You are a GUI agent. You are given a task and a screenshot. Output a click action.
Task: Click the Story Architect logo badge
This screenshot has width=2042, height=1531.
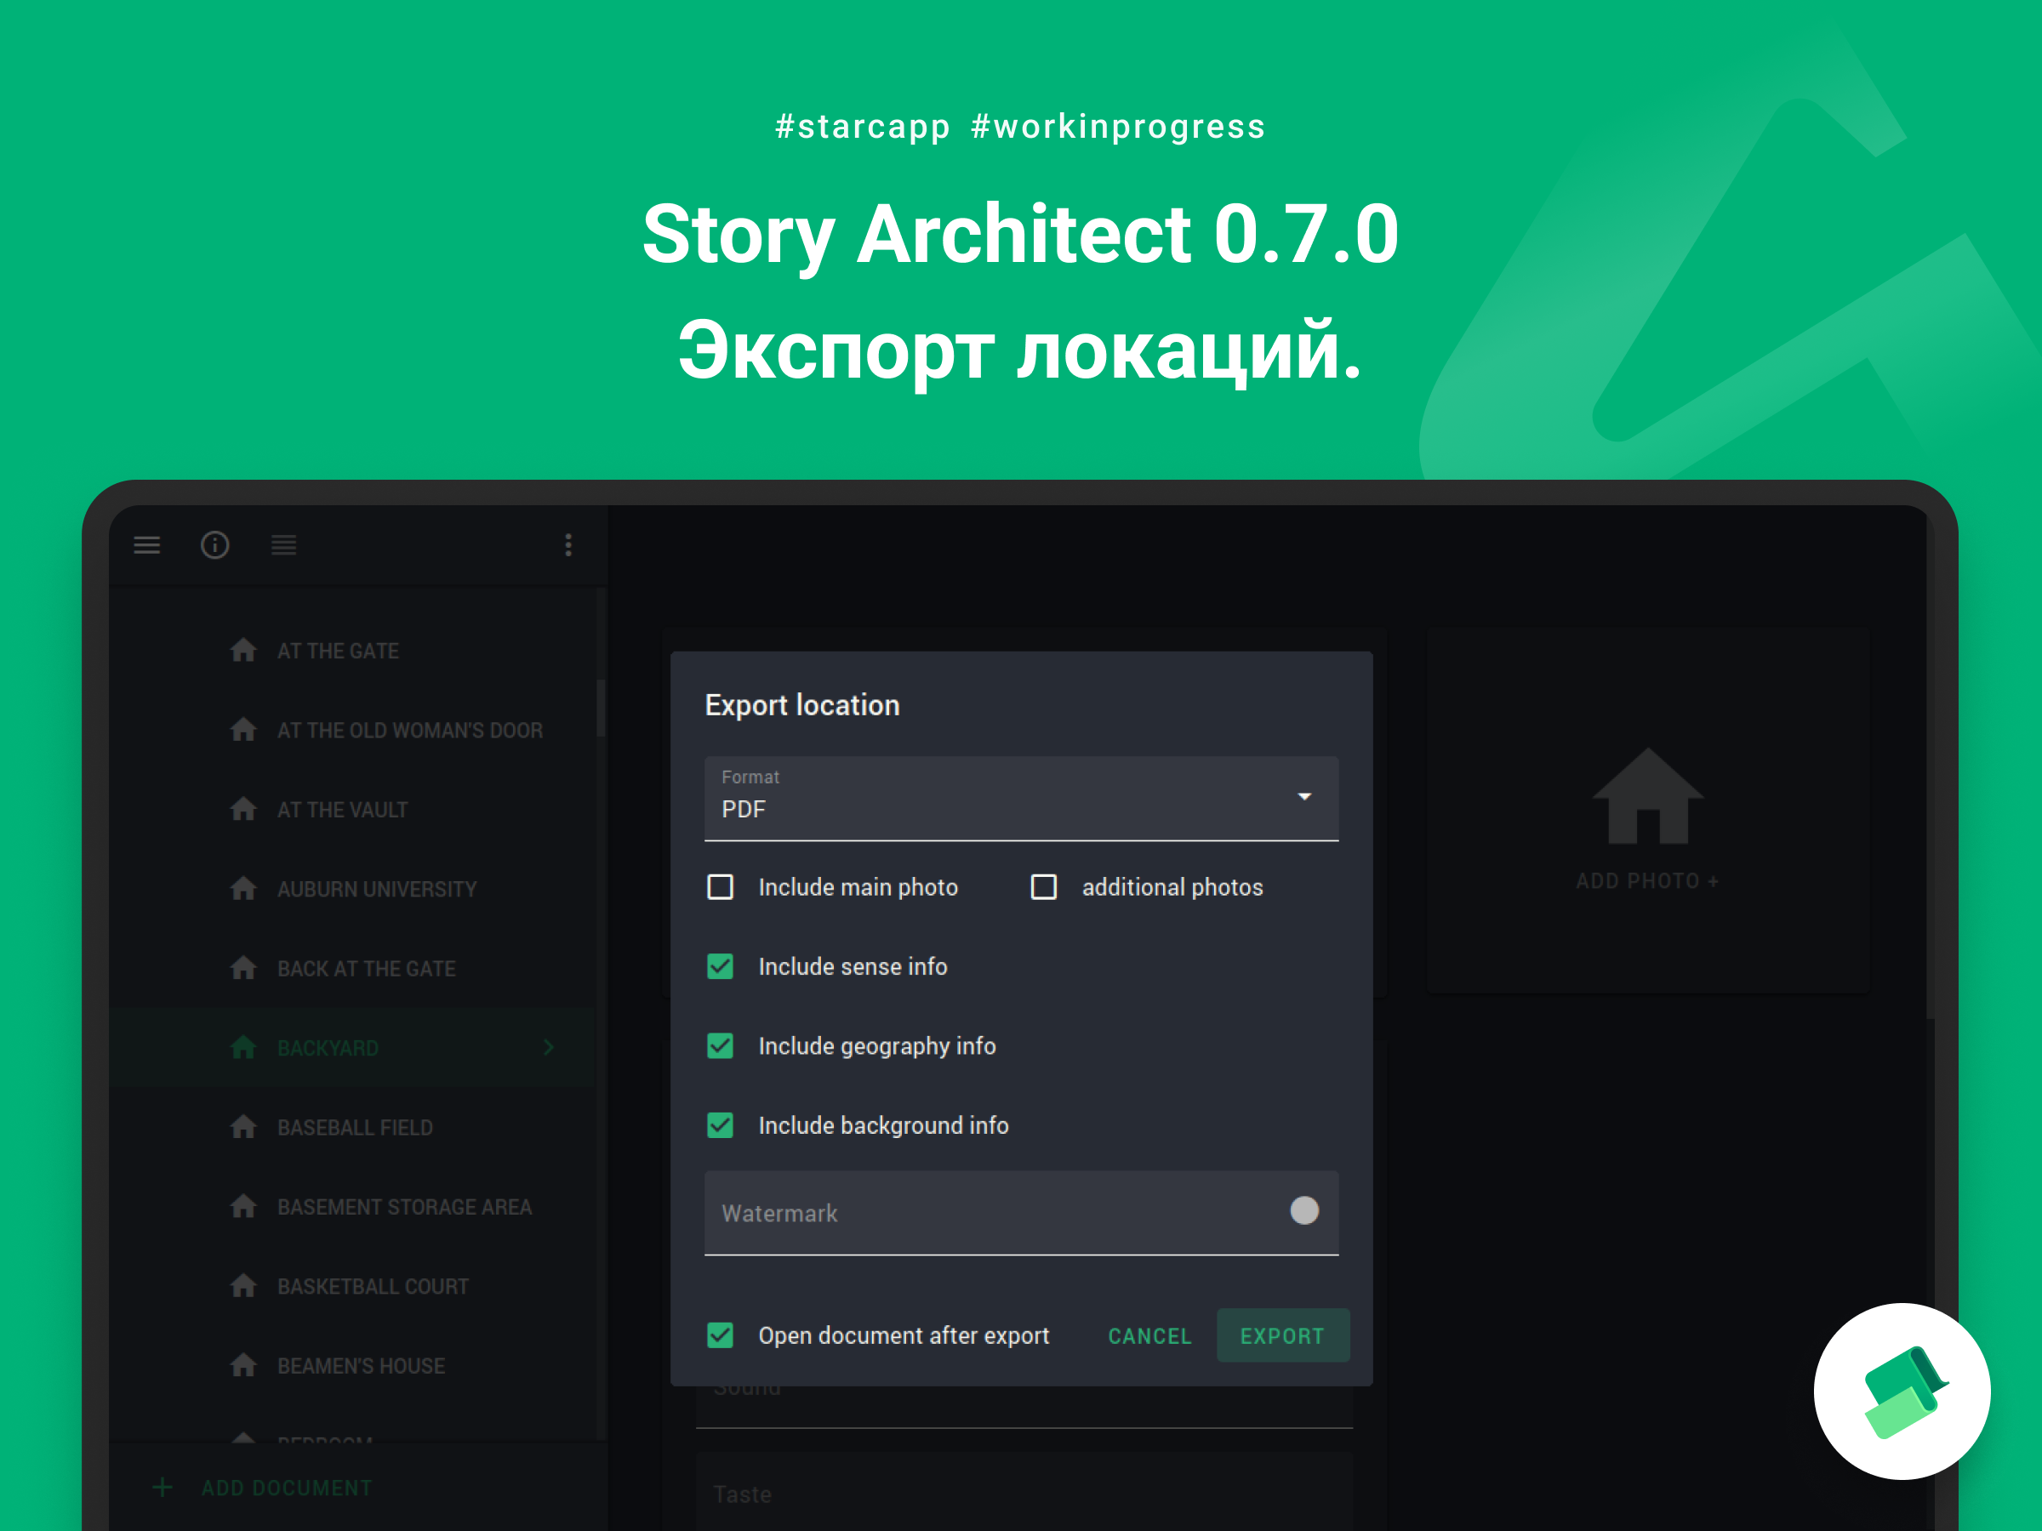pyautogui.click(x=1902, y=1391)
